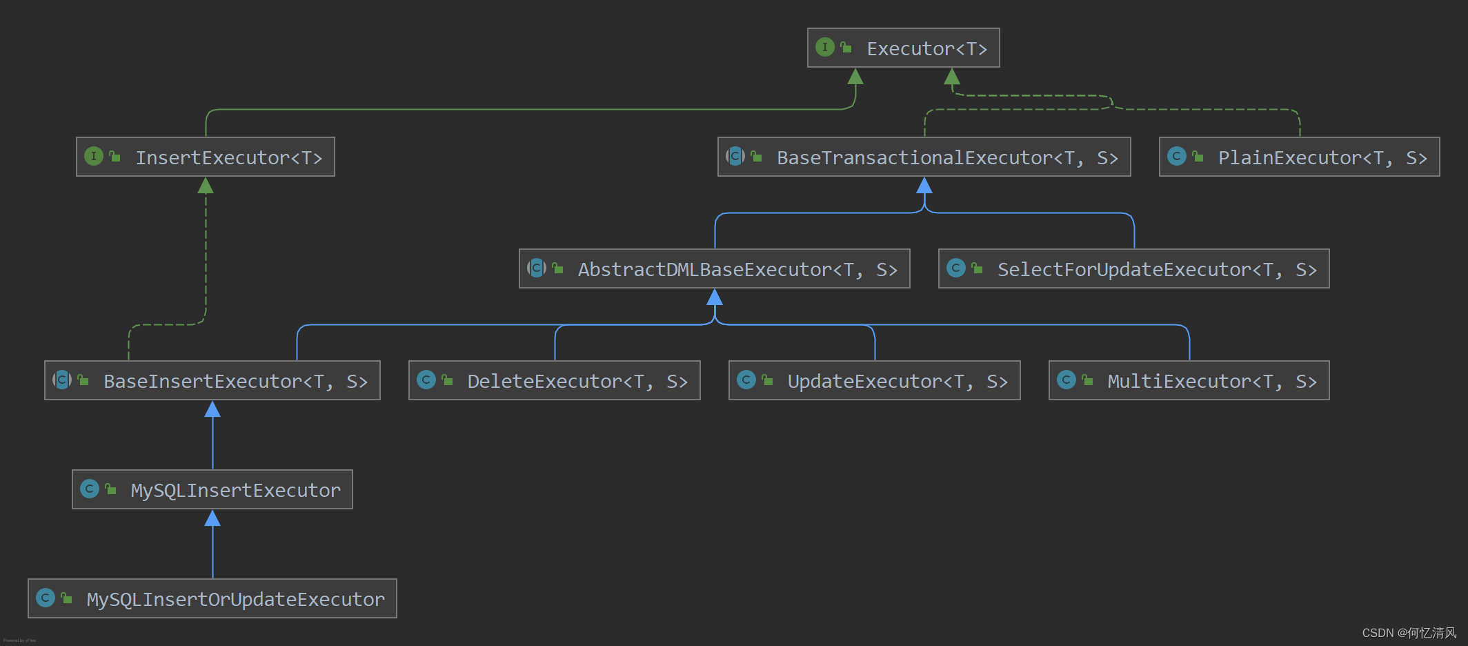The height and width of the screenshot is (646, 1468).
Task: Select the MultiExecutor<T, S> label
Action: (1212, 382)
